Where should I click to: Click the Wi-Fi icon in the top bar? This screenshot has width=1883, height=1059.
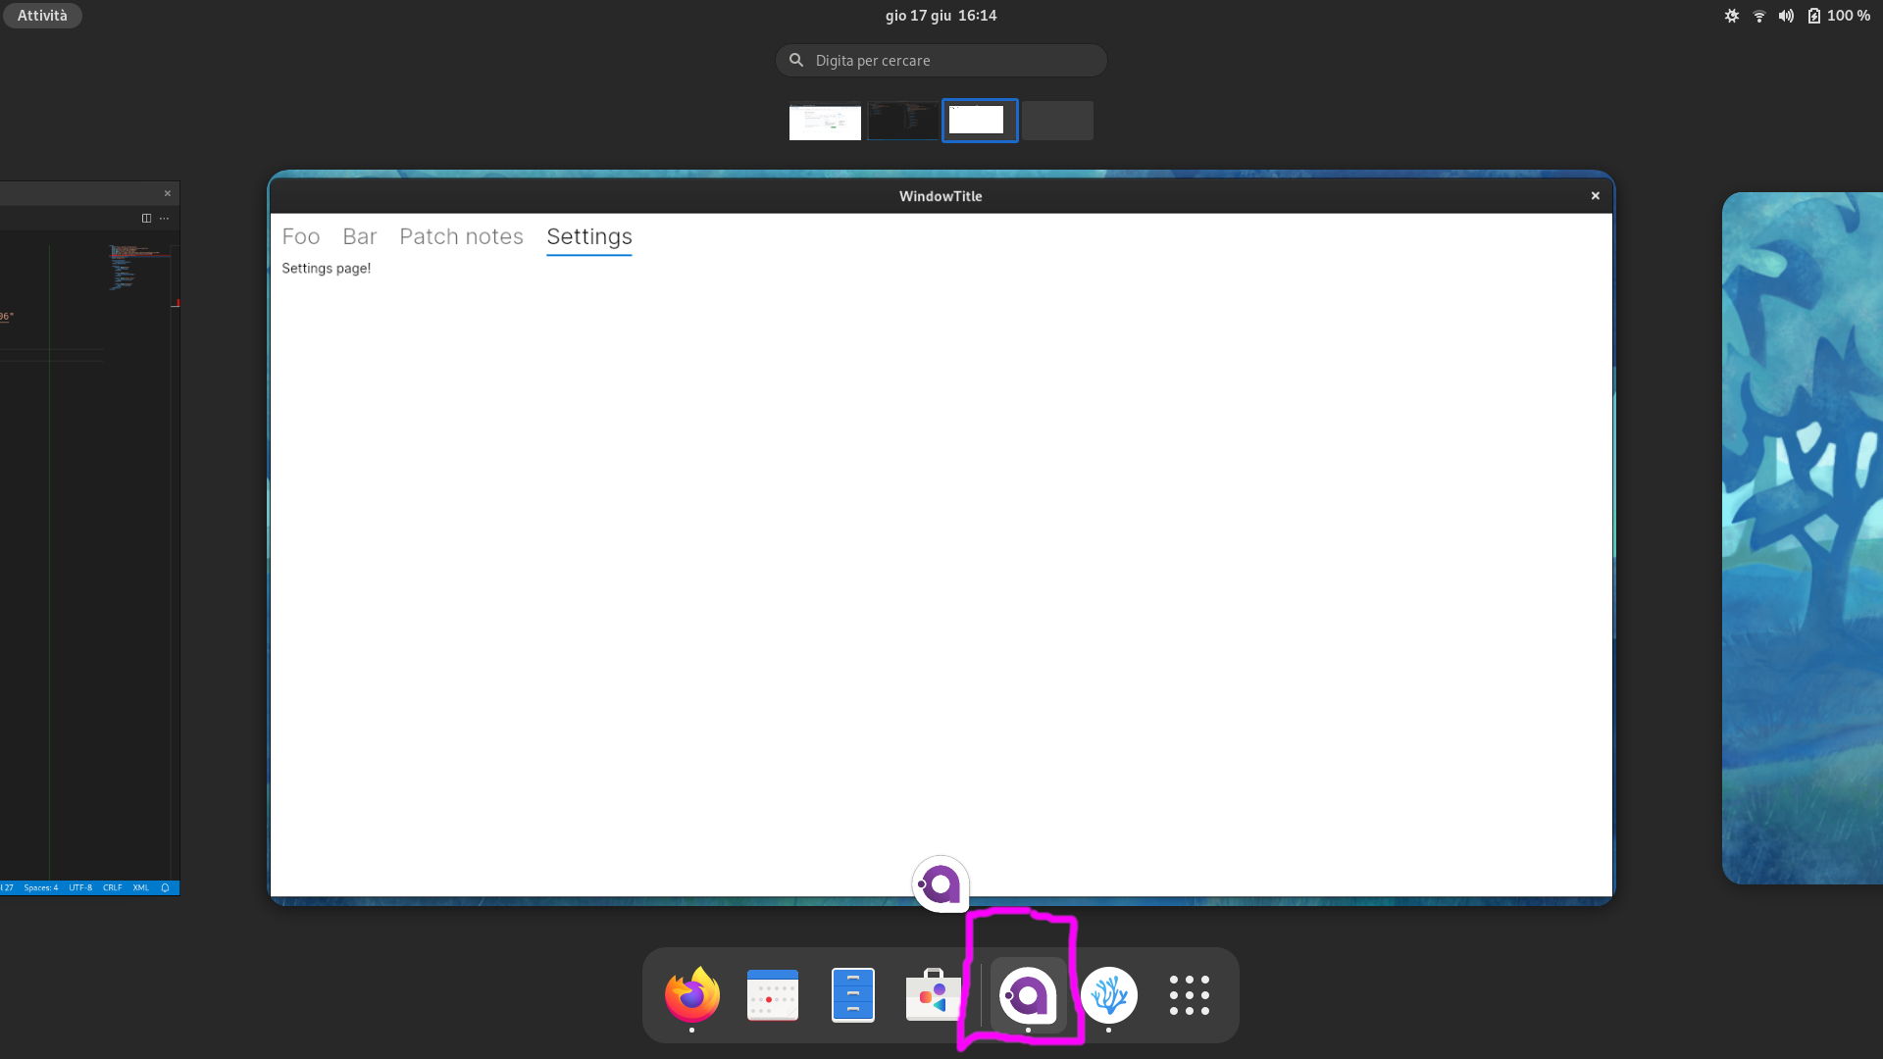[x=1758, y=16]
